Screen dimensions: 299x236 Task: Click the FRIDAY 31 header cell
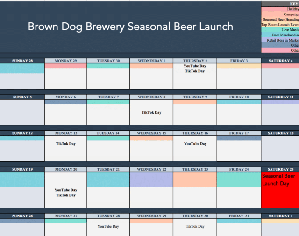point(239,216)
